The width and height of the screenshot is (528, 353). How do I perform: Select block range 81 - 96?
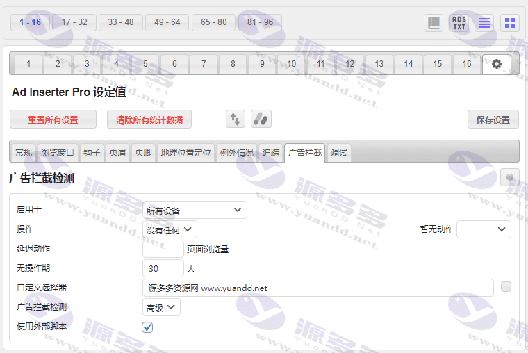(x=260, y=22)
